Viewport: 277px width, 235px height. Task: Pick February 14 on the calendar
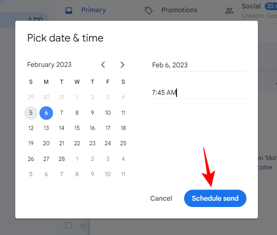click(62, 128)
